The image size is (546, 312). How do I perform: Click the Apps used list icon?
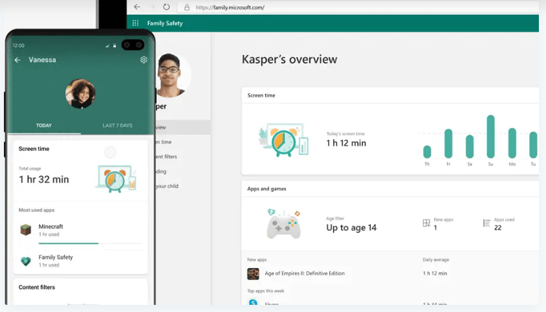pos(486,223)
